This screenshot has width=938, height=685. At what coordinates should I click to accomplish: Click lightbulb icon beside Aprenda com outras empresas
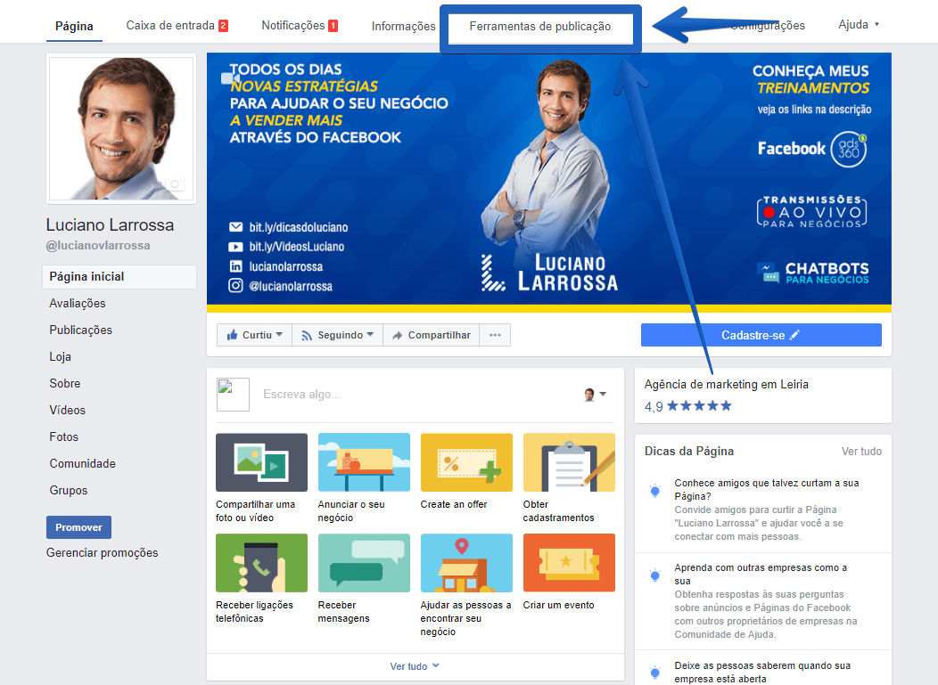(655, 576)
